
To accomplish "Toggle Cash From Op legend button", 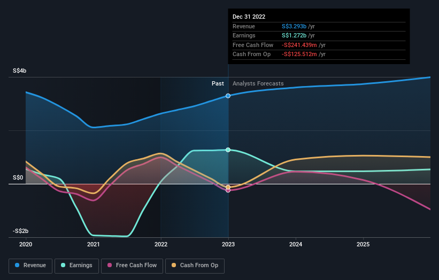I will [195, 266].
